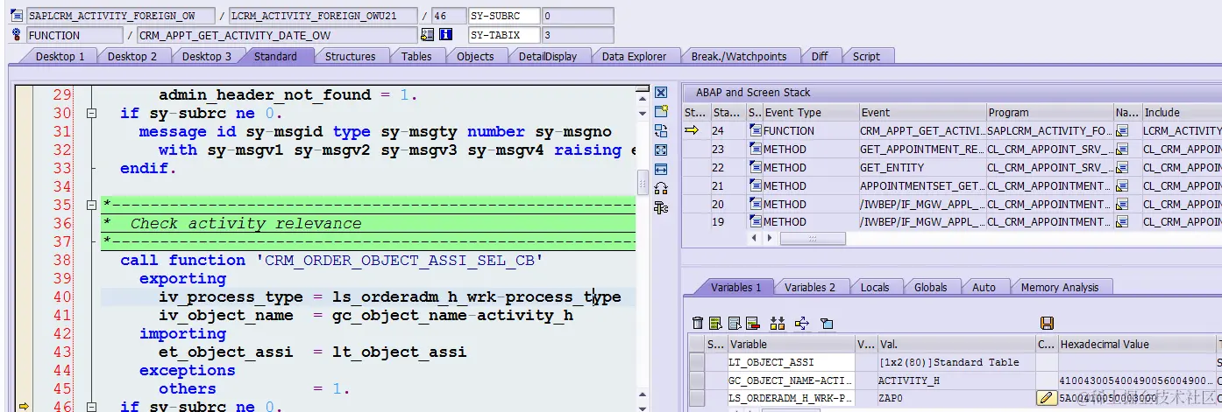Viewport: 1222px width, 412px height.
Task: Close the ABAP and Screen Stack tool
Action: (662, 93)
